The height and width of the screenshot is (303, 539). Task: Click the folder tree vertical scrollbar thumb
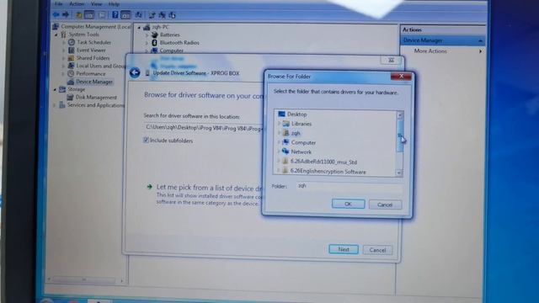[x=399, y=136]
